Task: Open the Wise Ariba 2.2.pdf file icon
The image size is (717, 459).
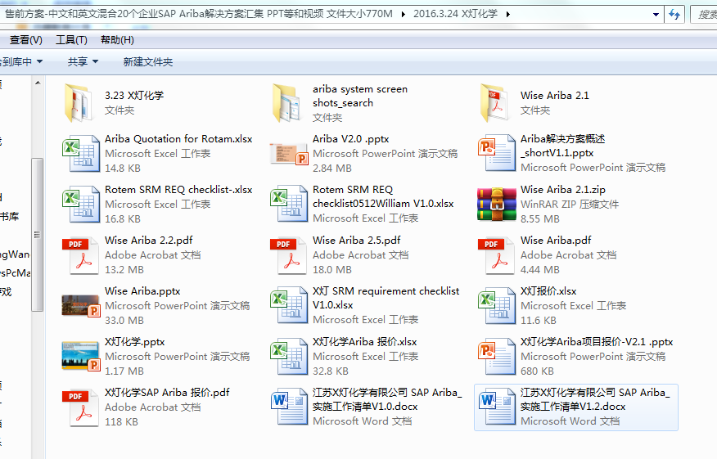Action: coord(80,254)
